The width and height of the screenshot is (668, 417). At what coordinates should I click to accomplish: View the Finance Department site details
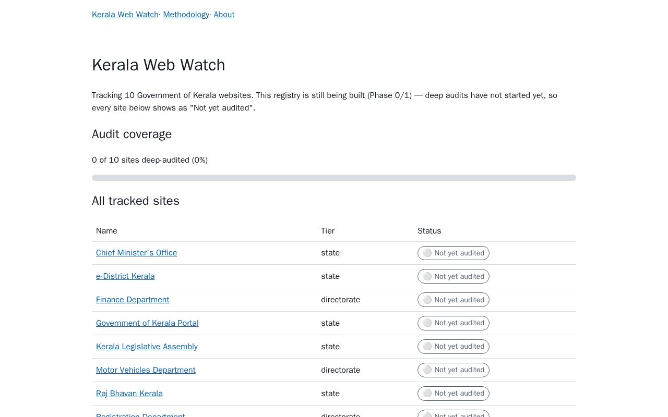click(x=133, y=300)
